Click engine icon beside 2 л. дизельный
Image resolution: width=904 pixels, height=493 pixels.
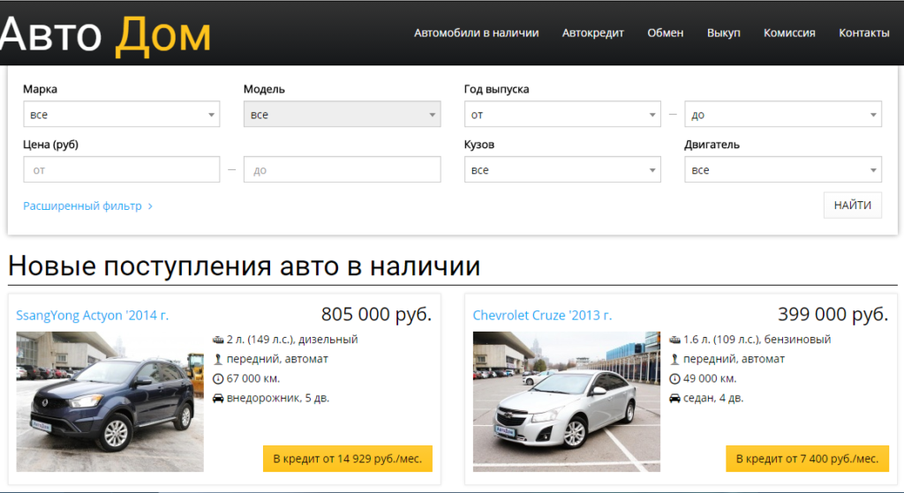[218, 340]
